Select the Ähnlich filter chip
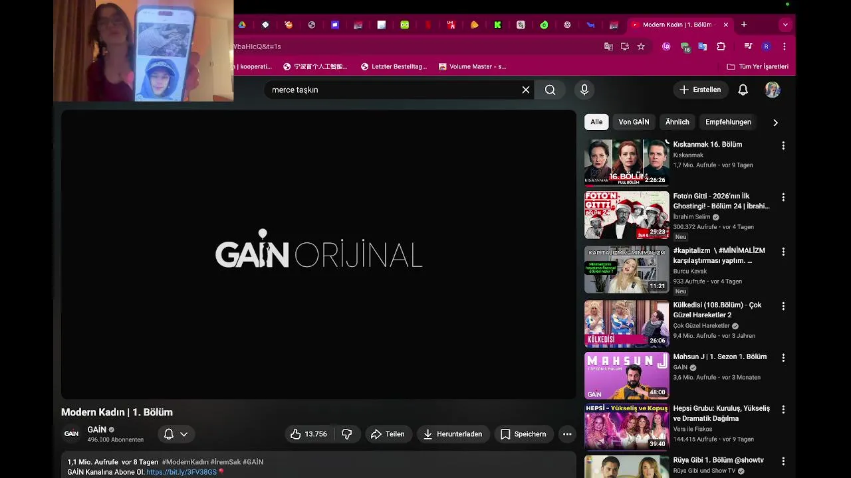 (x=677, y=122)
